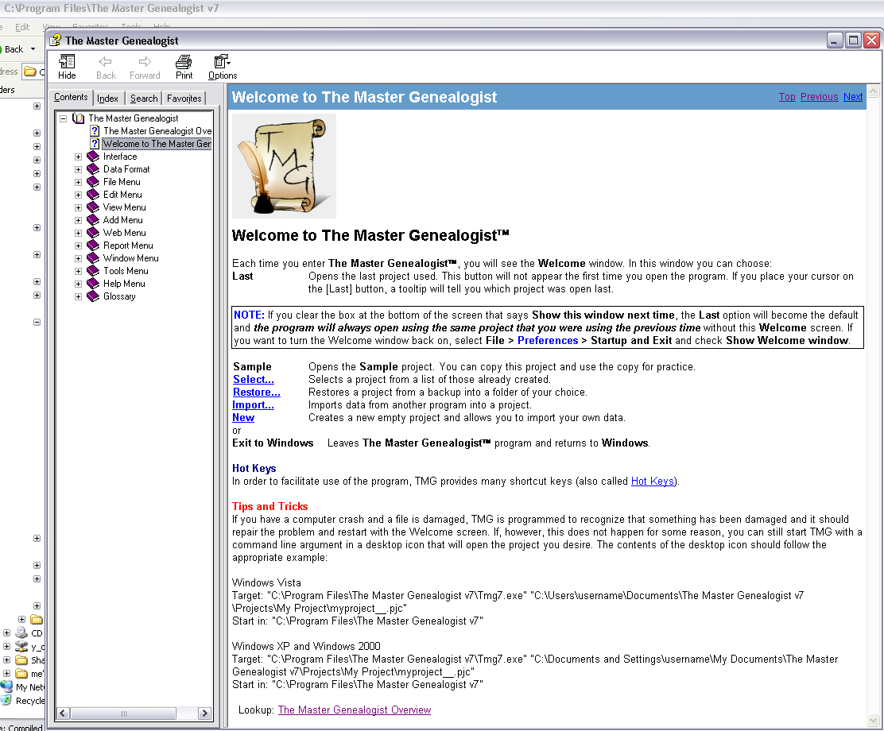Expand the Tools Menu tree node
The width and height of the screenshot is (884, 731).
[79, 271]
